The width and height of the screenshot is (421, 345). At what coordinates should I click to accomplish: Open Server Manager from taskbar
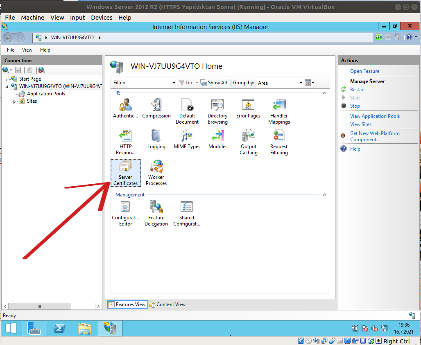tap(34, 328)
